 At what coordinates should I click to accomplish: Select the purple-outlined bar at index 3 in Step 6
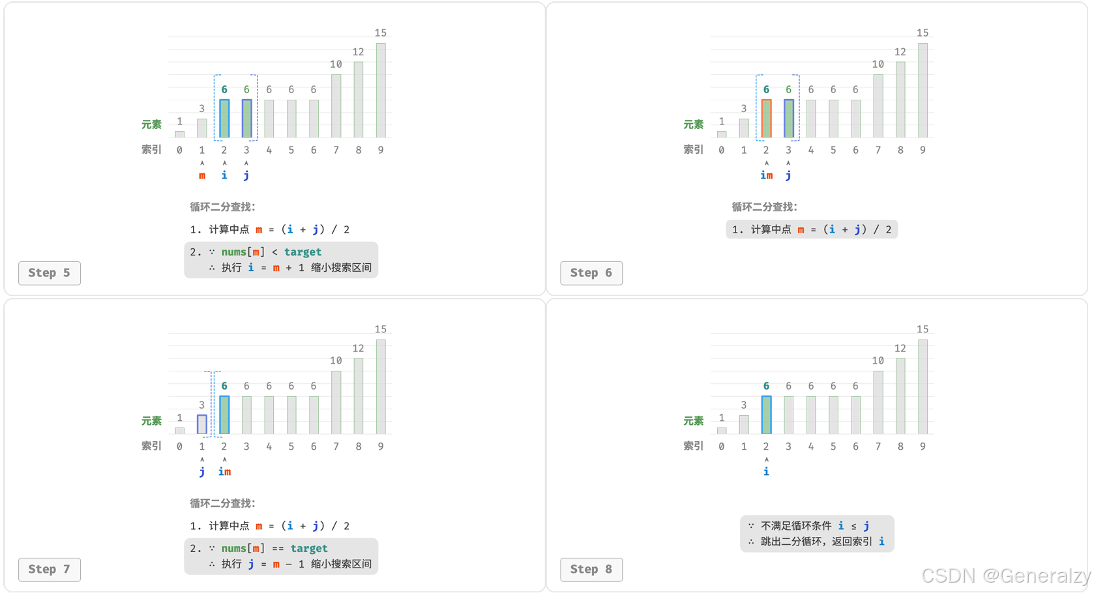pyautogui.click(x=789, y=119)
